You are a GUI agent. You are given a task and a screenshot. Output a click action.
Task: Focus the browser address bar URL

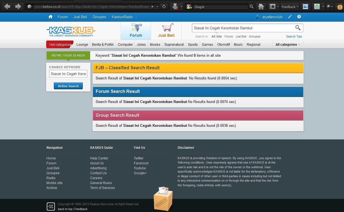(x=92, y=7)
